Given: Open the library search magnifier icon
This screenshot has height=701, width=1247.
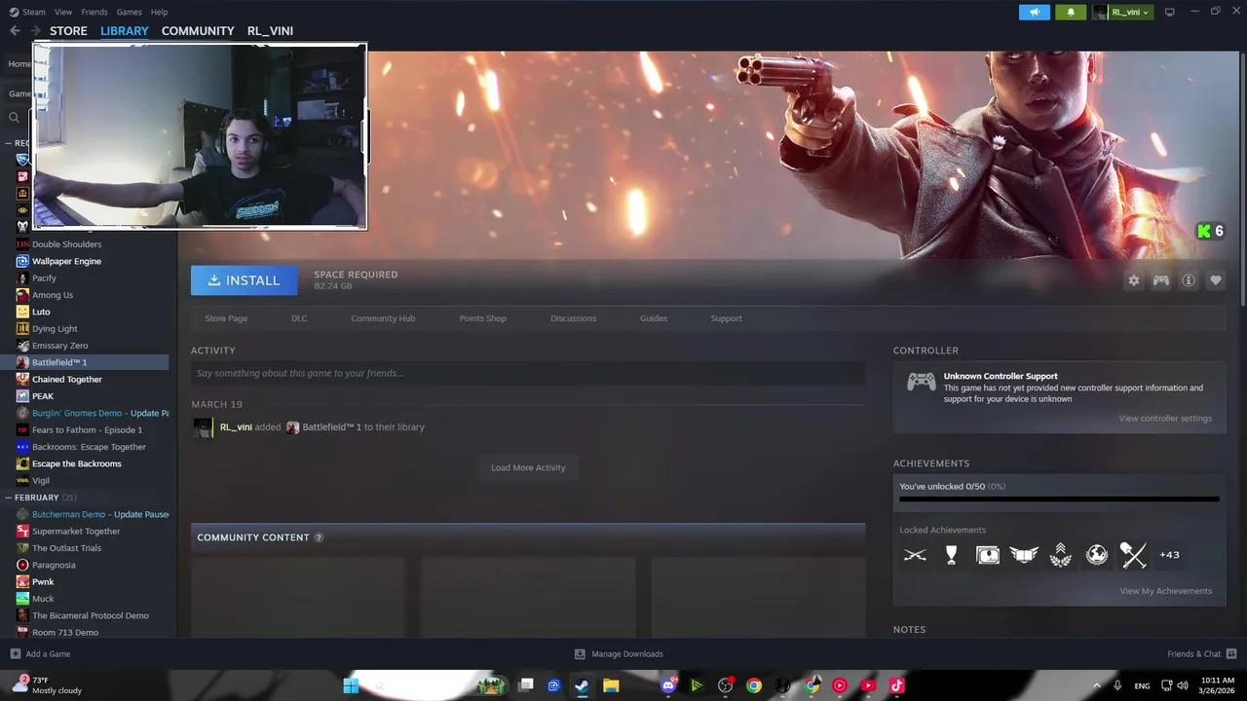Looking at the screenshot, I should [x=15, y=118].
